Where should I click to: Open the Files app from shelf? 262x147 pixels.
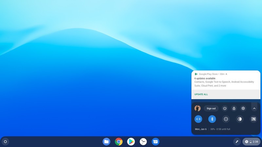[106, 142]
